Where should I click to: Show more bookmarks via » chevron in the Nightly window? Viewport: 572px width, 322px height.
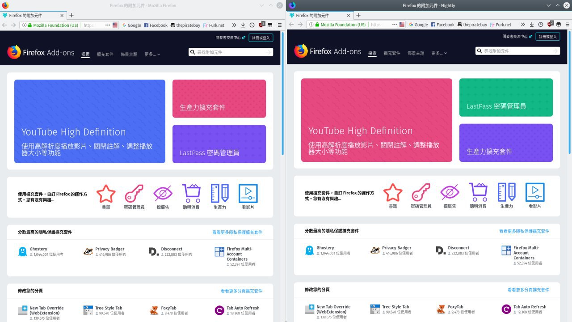pyautogui.click(x=522, y=25)
